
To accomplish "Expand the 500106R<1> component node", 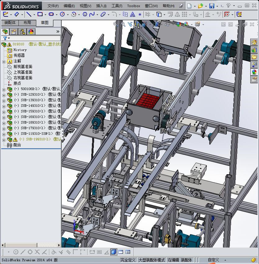I will (x=4, y=90).
